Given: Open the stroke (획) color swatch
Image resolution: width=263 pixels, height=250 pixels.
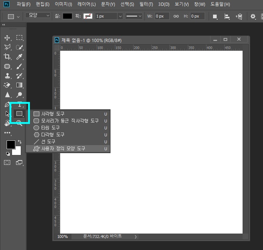Looking at the screenshot, I should tap(88, 16).
